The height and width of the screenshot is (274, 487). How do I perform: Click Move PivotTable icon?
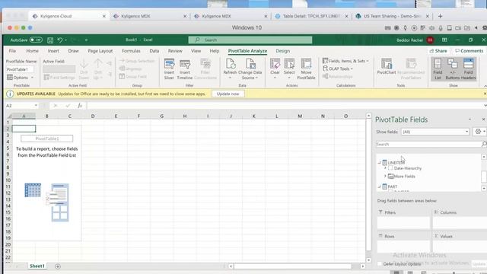tap(306, 69)
